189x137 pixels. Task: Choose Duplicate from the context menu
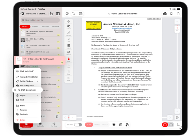click(27, 114)
